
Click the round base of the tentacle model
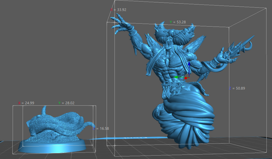52,148
